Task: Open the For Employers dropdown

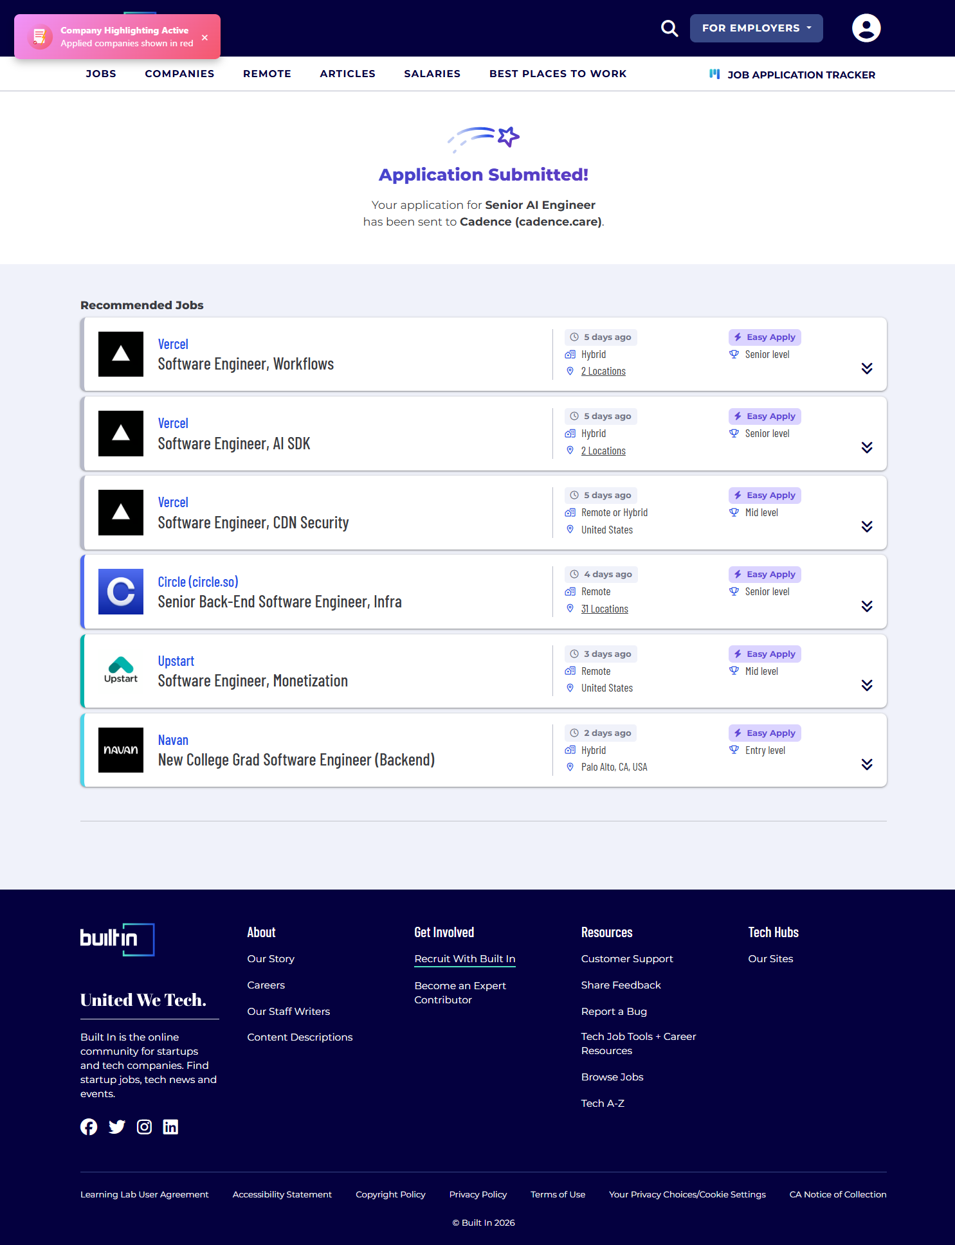Action: (756, 28)
